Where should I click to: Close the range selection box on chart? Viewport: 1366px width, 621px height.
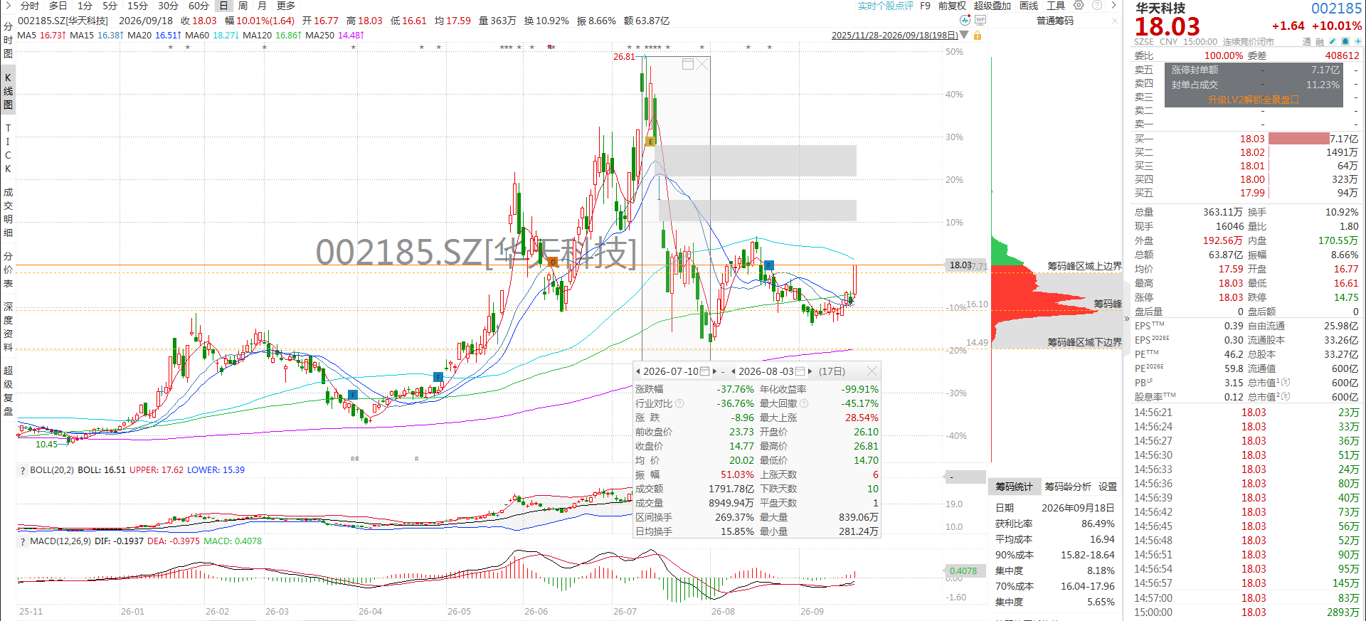point(702,64)
